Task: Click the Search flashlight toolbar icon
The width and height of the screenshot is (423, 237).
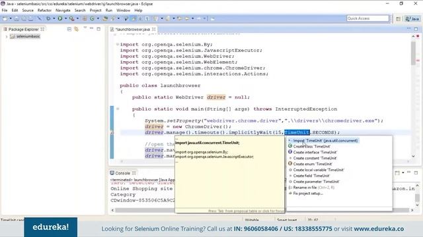Action: click(x=113, y=18)
